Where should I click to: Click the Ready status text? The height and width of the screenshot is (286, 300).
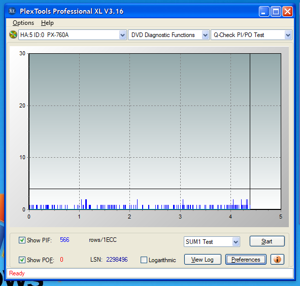pyautogui.click(x=17, y=273)
